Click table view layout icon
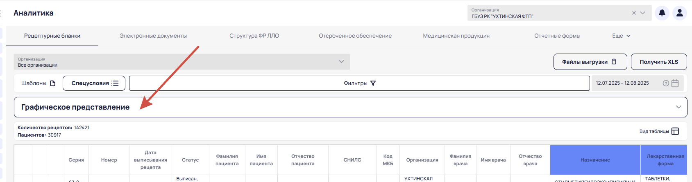Screen dimensions: 692x182 point(675,131)
